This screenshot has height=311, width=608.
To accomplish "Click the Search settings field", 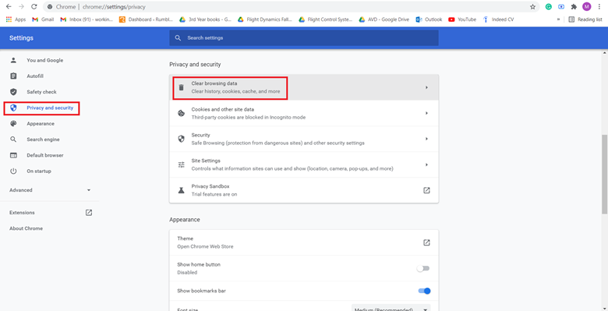I will click(x=304, y=38).
